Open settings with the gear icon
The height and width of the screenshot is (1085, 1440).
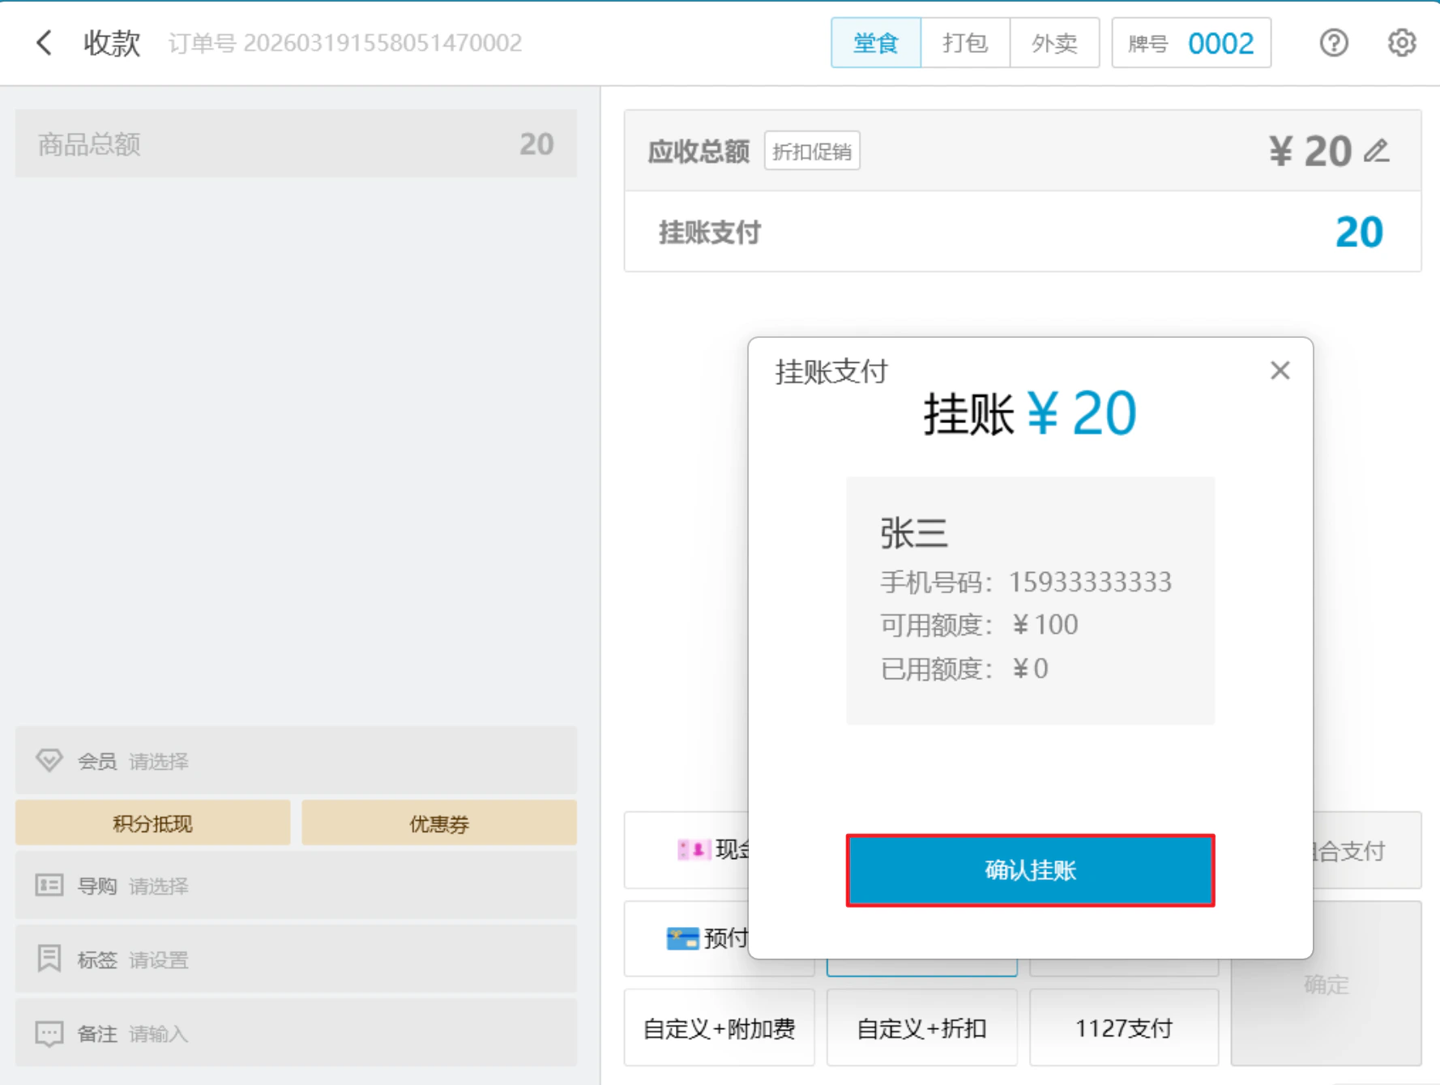1401,42
